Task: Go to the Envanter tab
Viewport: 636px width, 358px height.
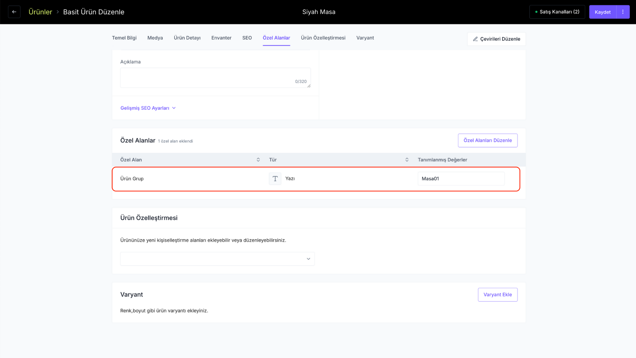Action: click(221, 38)
